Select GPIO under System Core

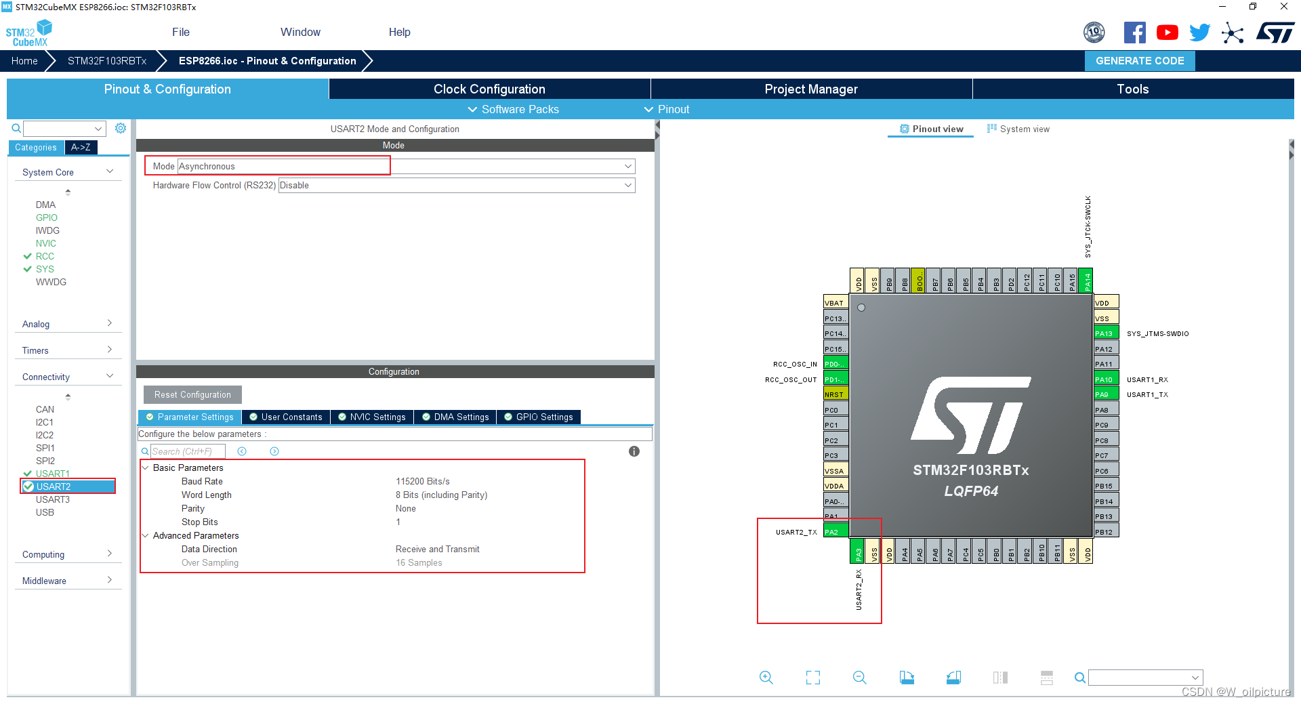(47, 218)
